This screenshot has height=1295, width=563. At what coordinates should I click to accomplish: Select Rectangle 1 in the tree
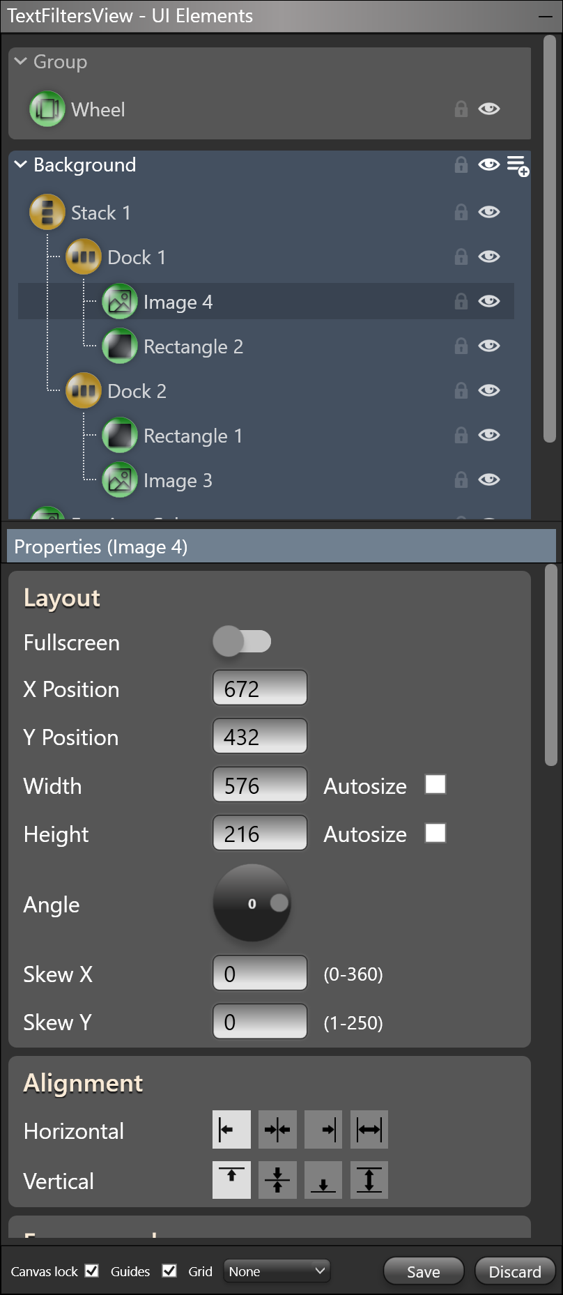(193, 436)
